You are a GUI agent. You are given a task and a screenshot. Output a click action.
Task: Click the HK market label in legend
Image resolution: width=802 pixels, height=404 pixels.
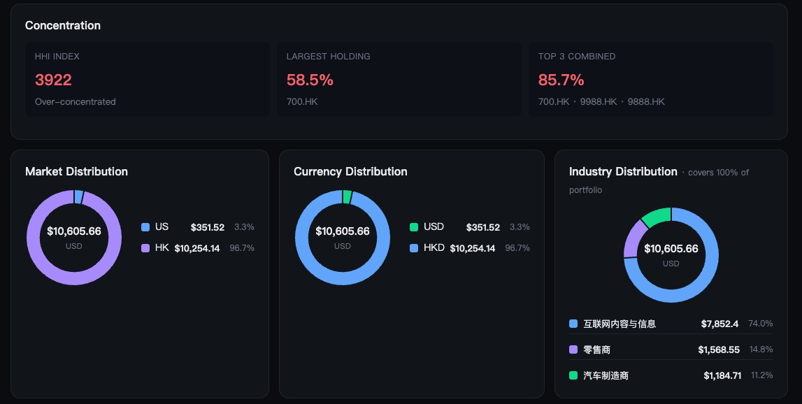click(x=162, y=247)
